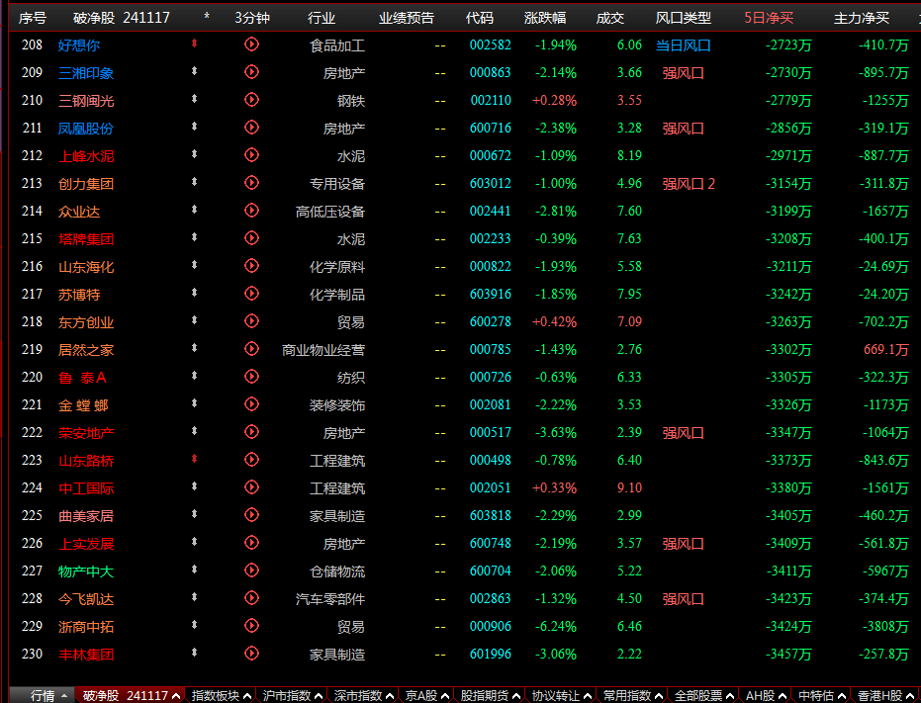Click the play icon for 上峰水泥
Image resolution: width=921 pixels, height=703 pixels.
(251, 155)
